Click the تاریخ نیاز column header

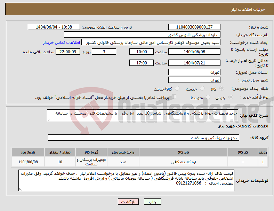point(28,152)
